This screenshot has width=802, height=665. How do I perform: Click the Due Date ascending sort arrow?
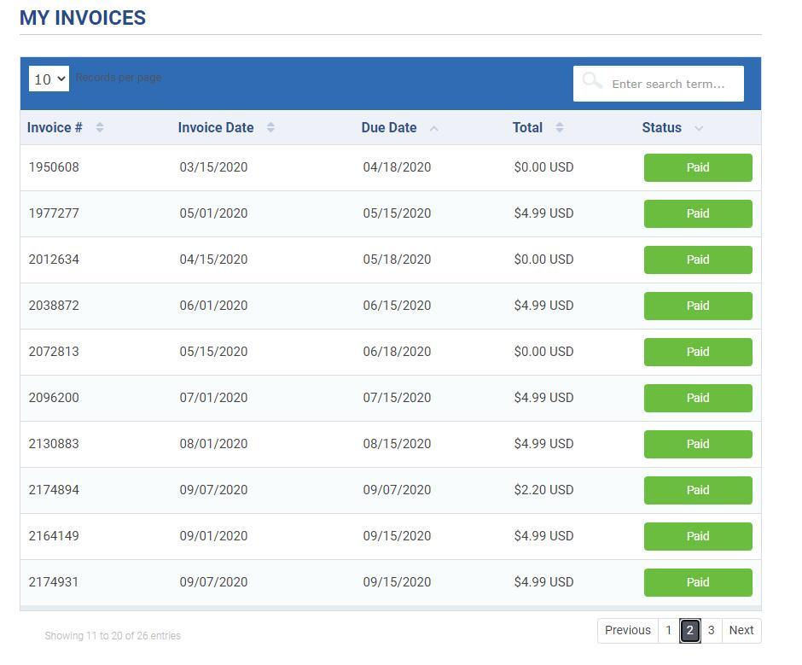(x=433, y=129)
